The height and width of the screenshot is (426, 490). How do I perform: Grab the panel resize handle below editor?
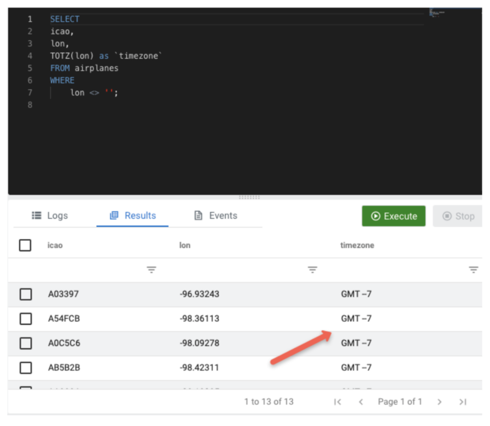coord(249,197)
